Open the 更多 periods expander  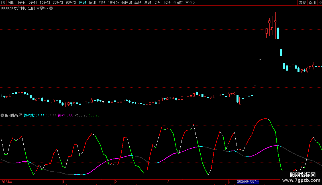190,3
